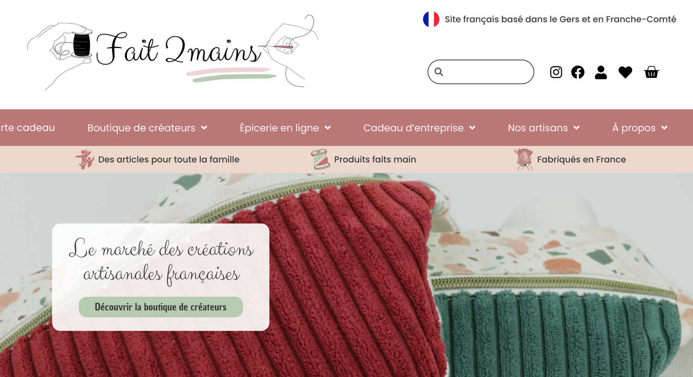Open the shopping basket icon
Image resolution: width=693 pixels, height=377 pixels.
651,72
